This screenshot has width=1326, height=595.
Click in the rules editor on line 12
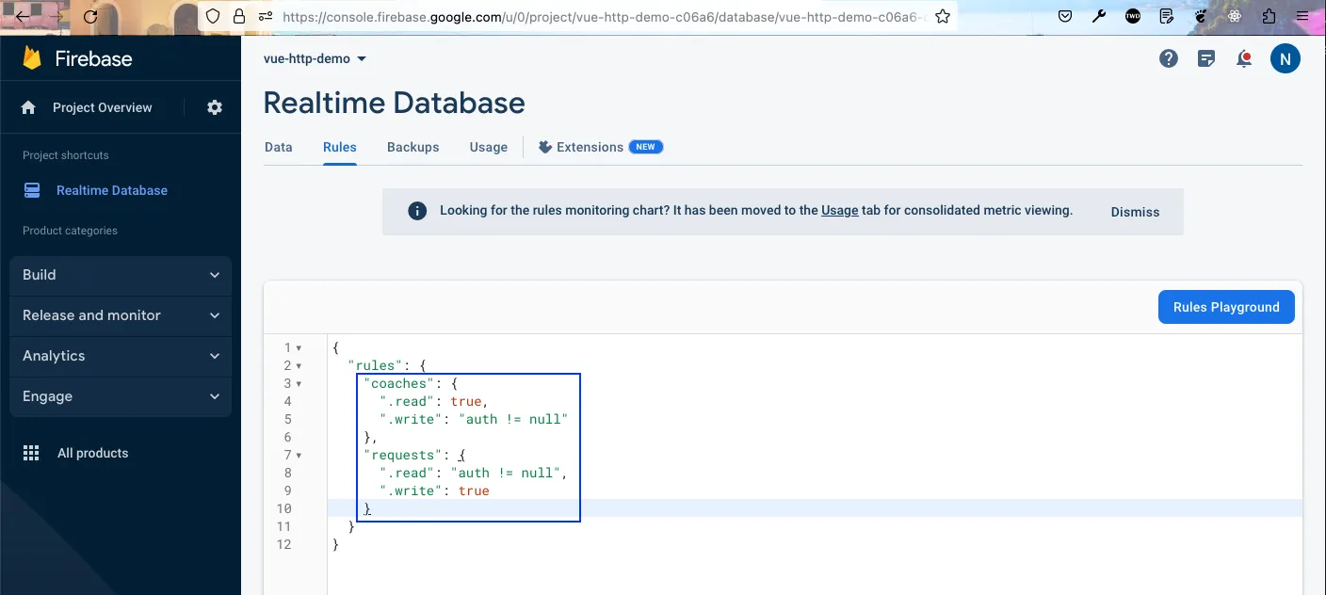click(x=815, y=544)
